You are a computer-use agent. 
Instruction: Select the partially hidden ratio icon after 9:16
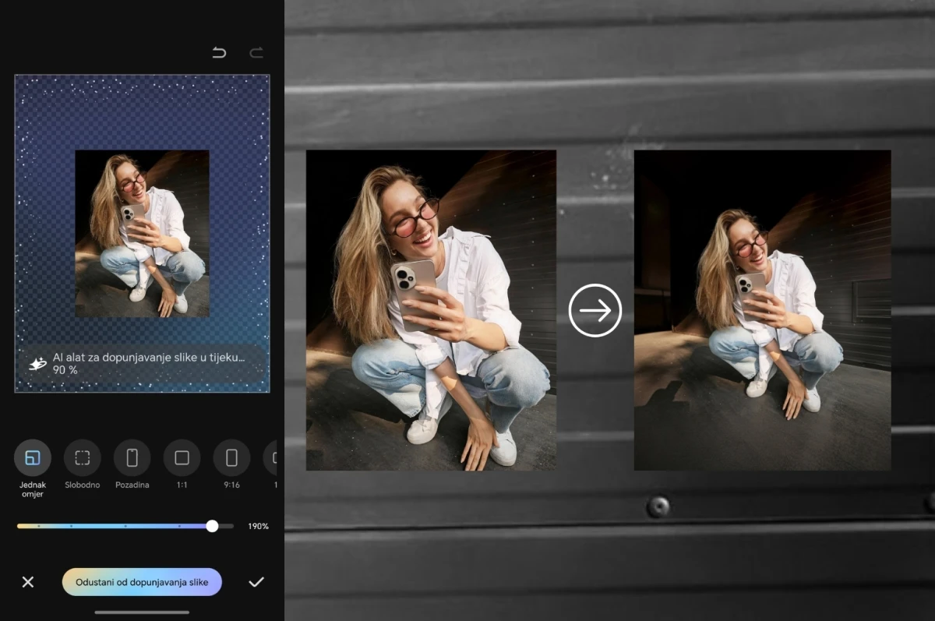[272, 458]
